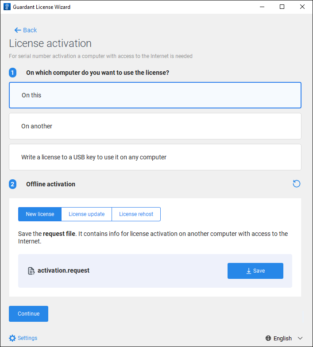The width and height of the screenshot is (313, 347).
Task: Open the License update tab
Action: pyautogui.click(x=87, y=214)
